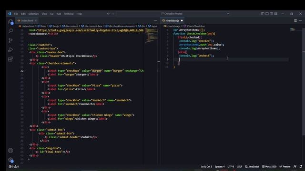Image resolution: width=305 pixels, height=171 pixels.
Task: Click Port: 5500 Live Server status
Action: [x=269, y=167]
